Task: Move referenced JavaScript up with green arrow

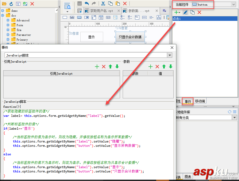Action: click(110, 67)
